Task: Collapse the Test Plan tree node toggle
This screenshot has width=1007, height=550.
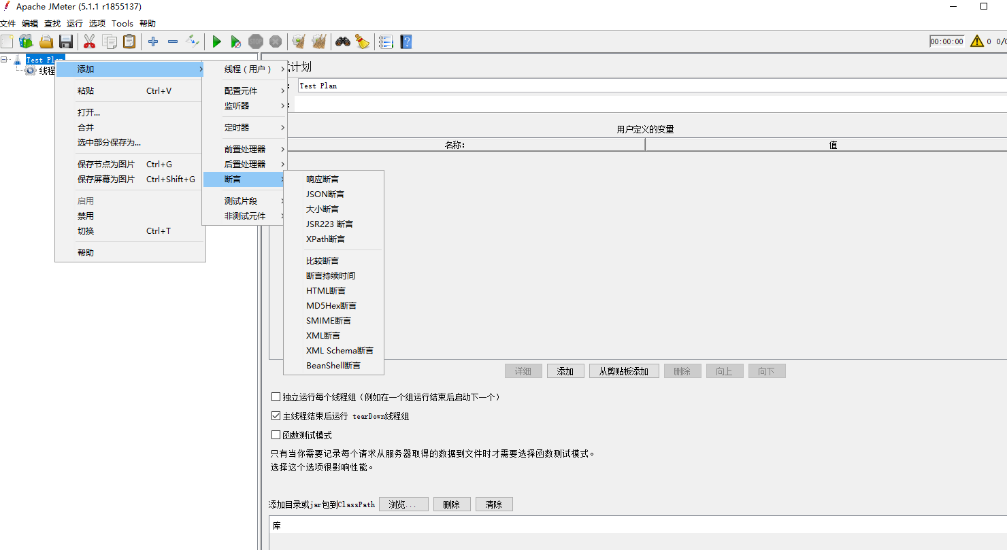Action: [x=4, y=60]
